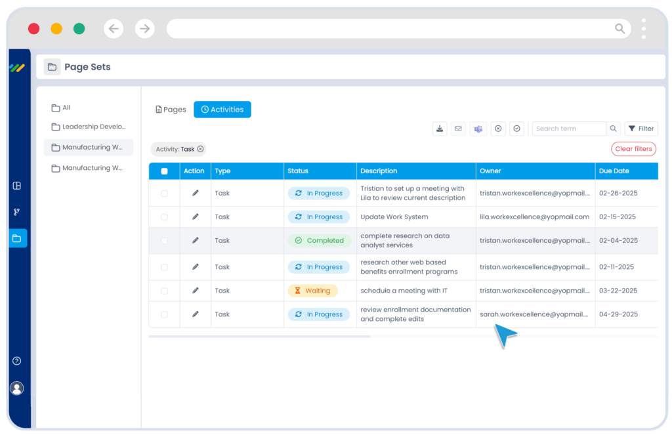Click the search magnifier beside Search term
The image size is (672, 435).
click(x=613, y=129)
